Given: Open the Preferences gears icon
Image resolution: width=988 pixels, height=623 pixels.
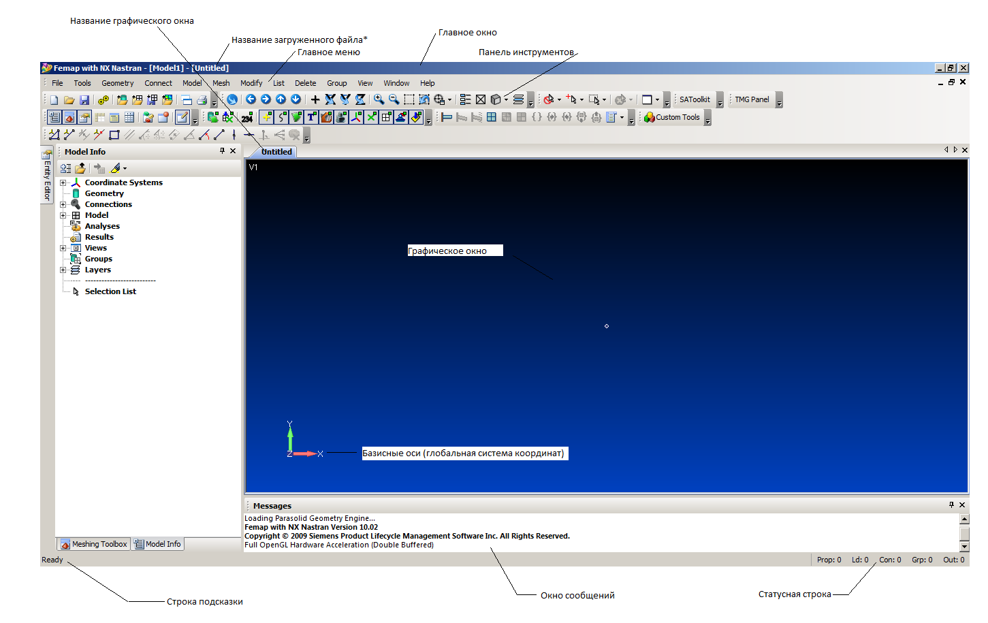Looking at the screenshot, I should (103, 100).
